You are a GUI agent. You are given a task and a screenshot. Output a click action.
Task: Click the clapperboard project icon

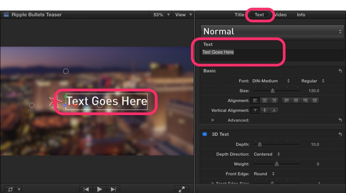pyautogui.click(x=6, y=15)
